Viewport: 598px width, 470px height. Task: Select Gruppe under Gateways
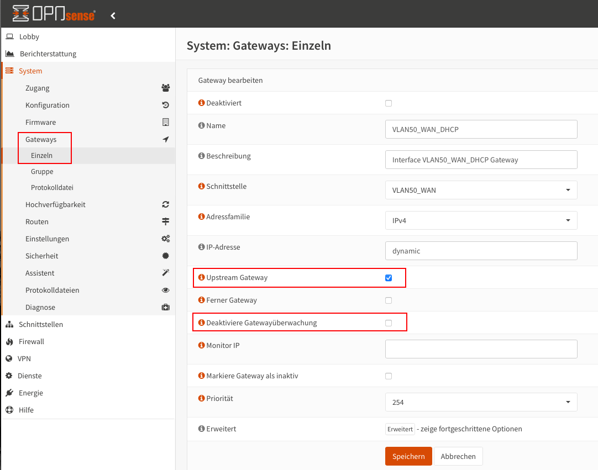pyautogui.click(x=42, y=171)
